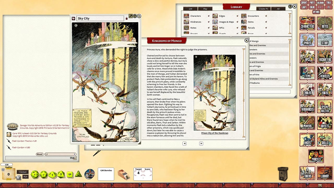The width and height of the screenshot is (334, 188).
Task: Toggle the Characters checkbox in Library
Action: (x=208, y=16)
